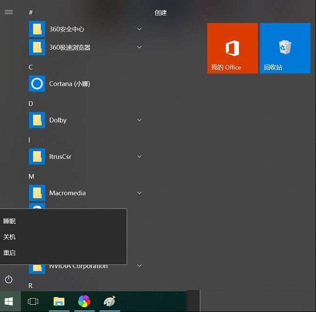The width and height of the screenshot is (316, 312).
Task: Click the 创建 tile group title
Action: (x=160, y=13)
